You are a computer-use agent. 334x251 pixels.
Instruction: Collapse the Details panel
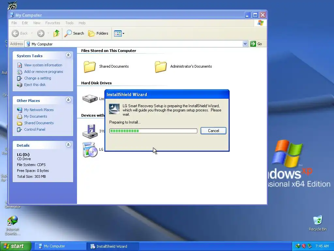tap(68, 145)
